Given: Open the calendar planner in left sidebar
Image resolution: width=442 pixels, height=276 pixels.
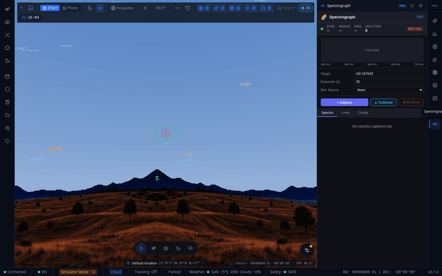Looking at the screenshot, I should tap(7, 76).
